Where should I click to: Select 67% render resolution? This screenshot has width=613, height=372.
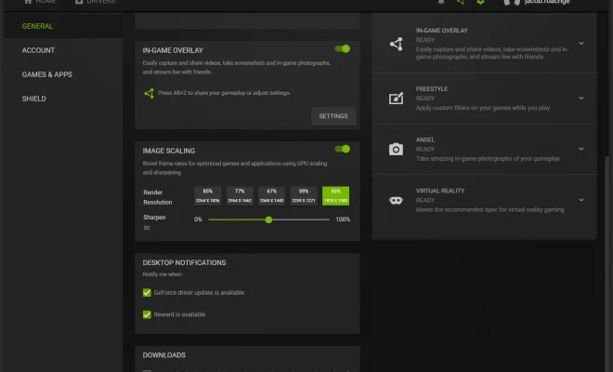272,196
